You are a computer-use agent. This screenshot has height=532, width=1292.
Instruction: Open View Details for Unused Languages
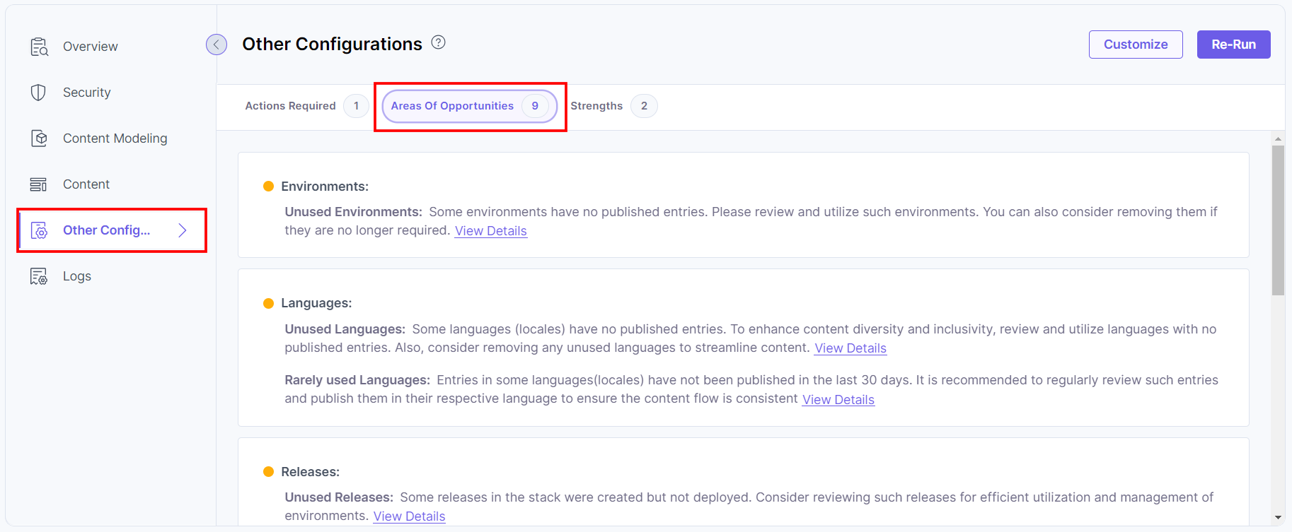pyautogui.click(x=850, y=348)
